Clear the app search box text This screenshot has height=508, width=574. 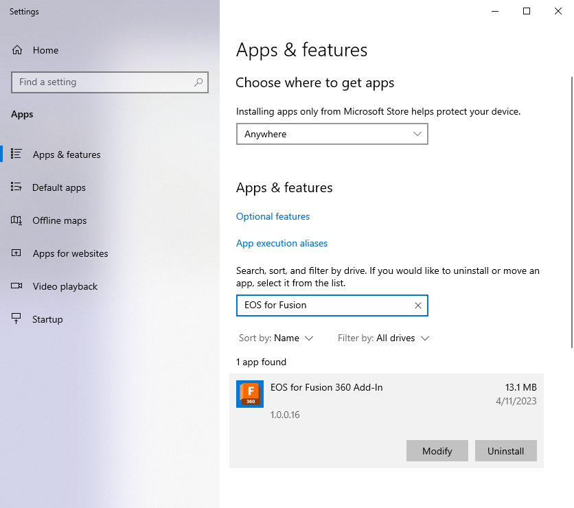click(x=418, y=305)
